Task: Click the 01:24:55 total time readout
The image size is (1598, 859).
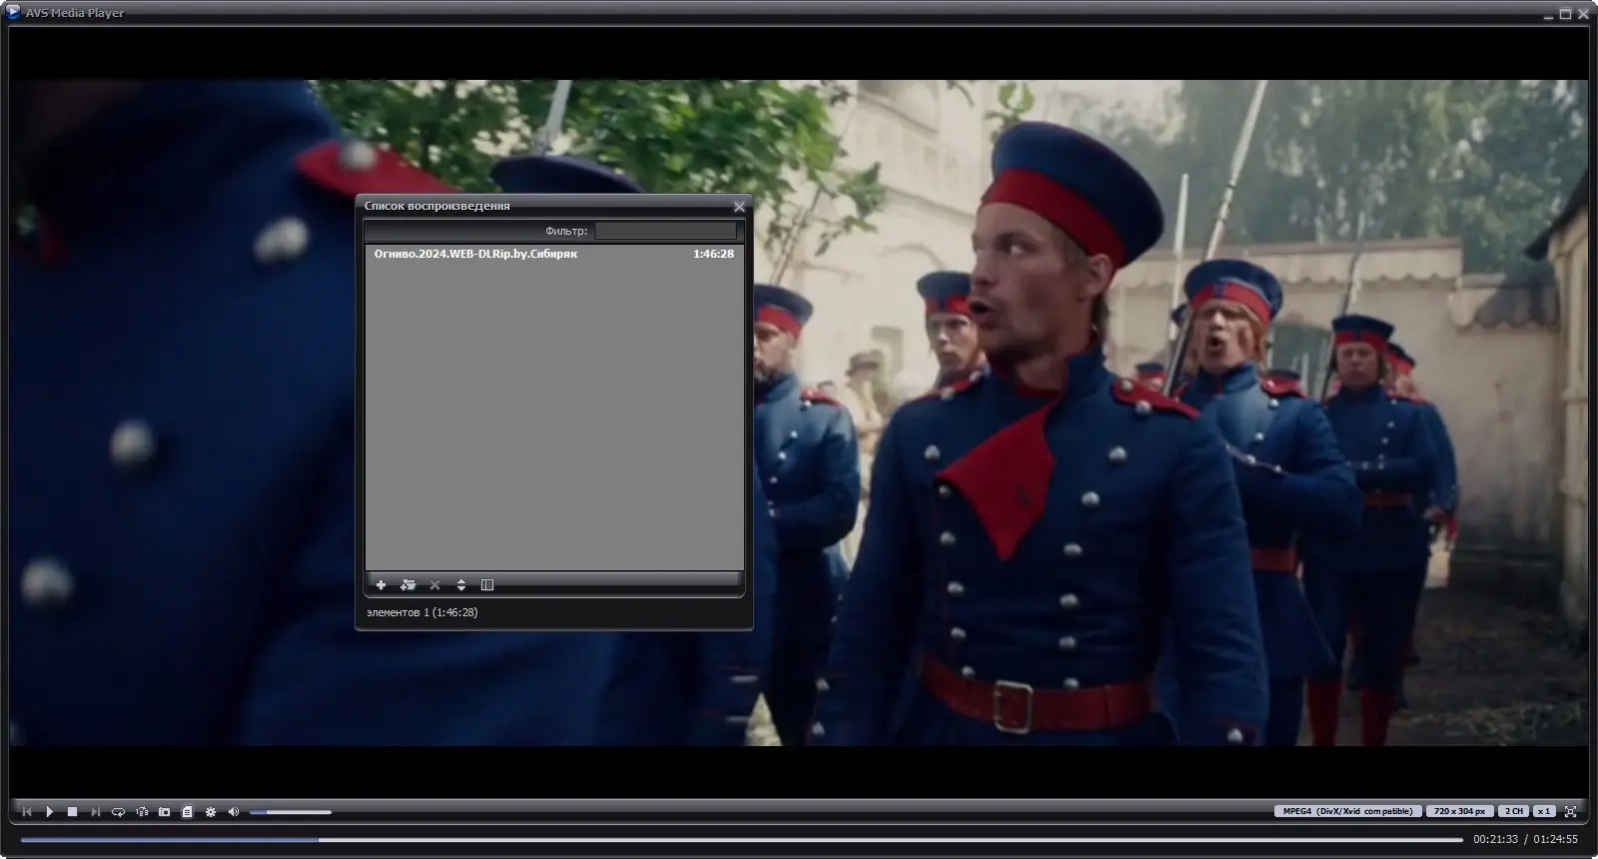Action: (x=1556, y=839)
